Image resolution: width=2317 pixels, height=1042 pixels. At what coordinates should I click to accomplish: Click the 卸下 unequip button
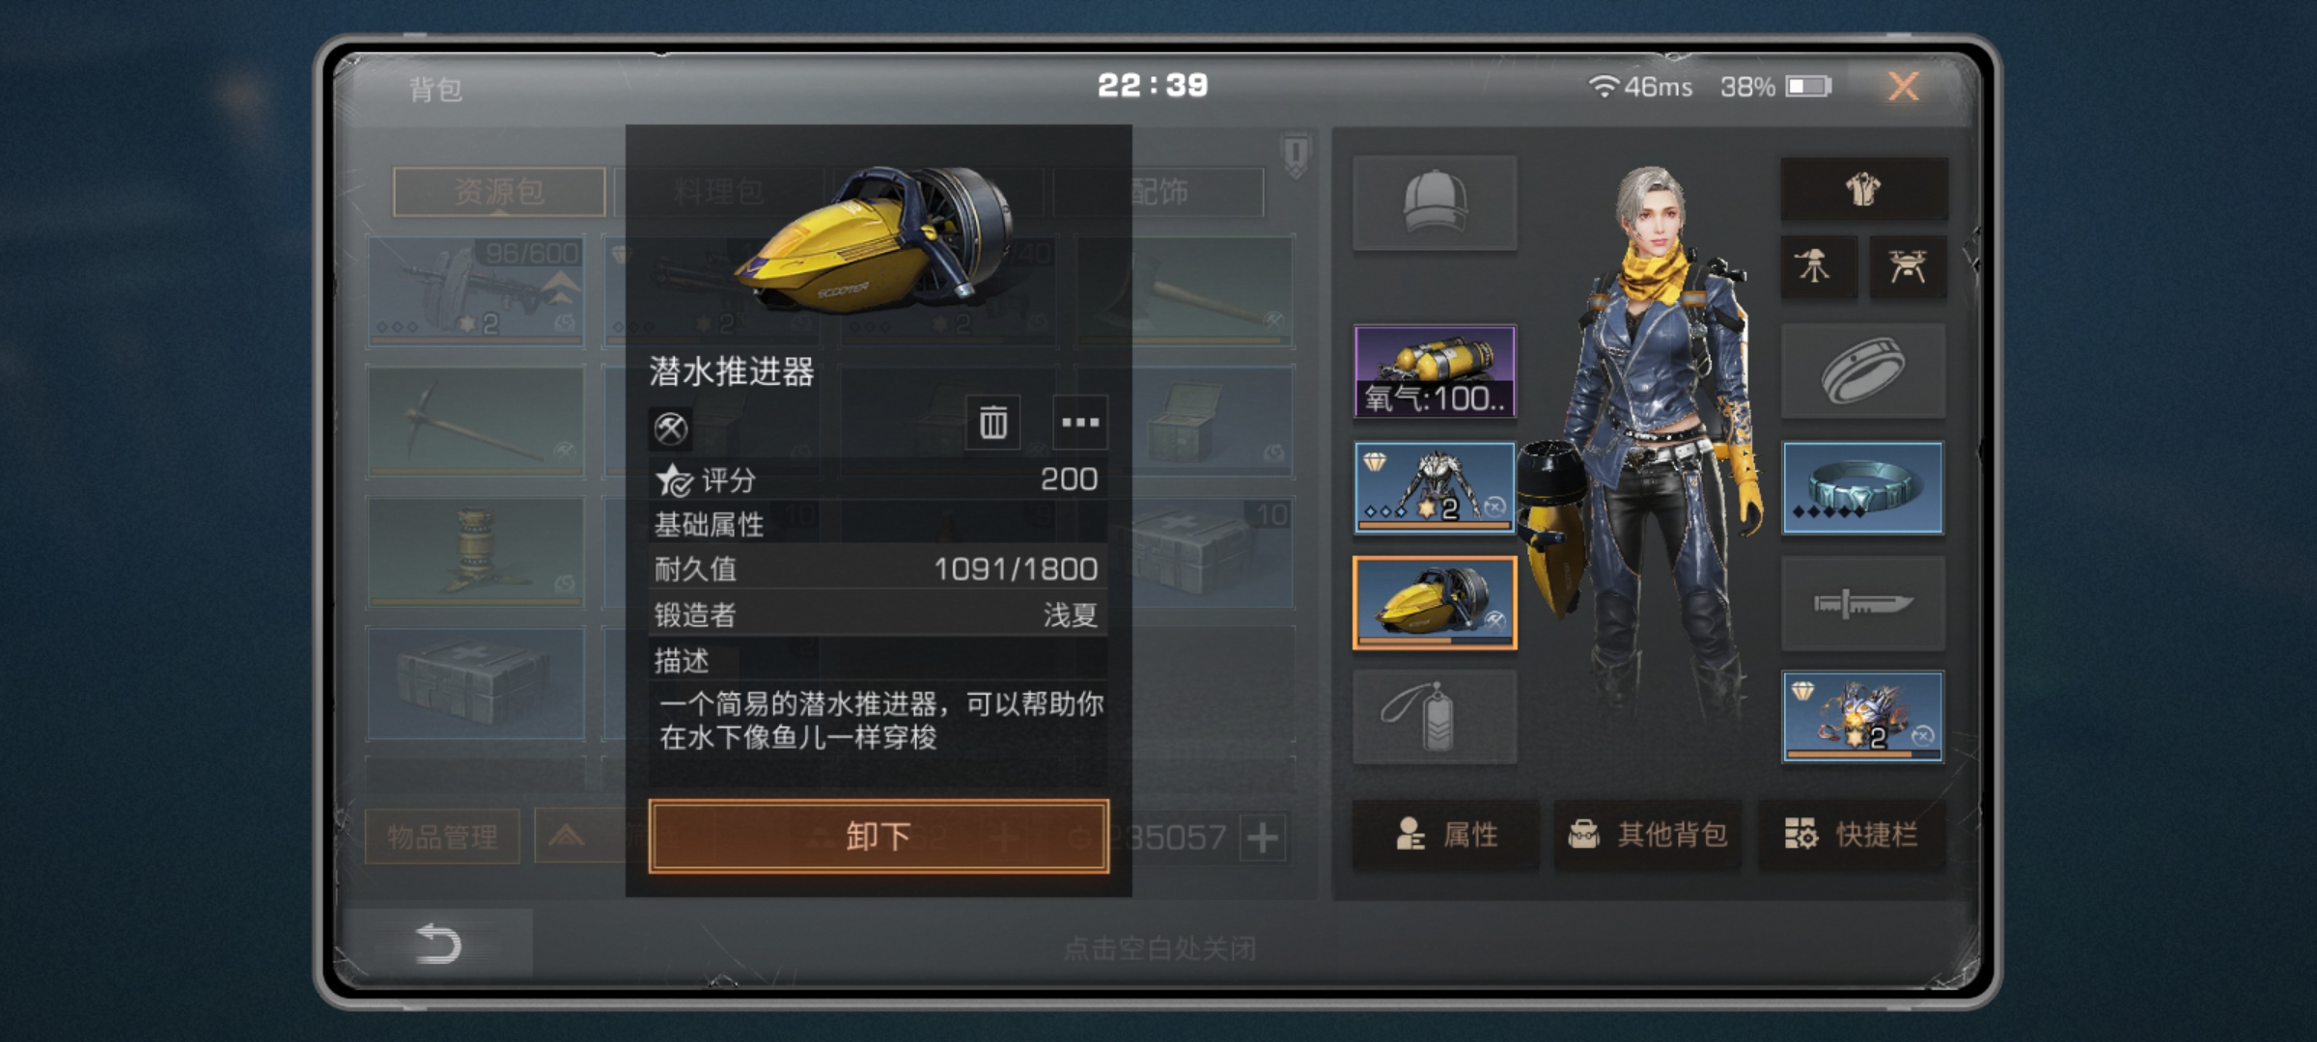tap(879, 836)
